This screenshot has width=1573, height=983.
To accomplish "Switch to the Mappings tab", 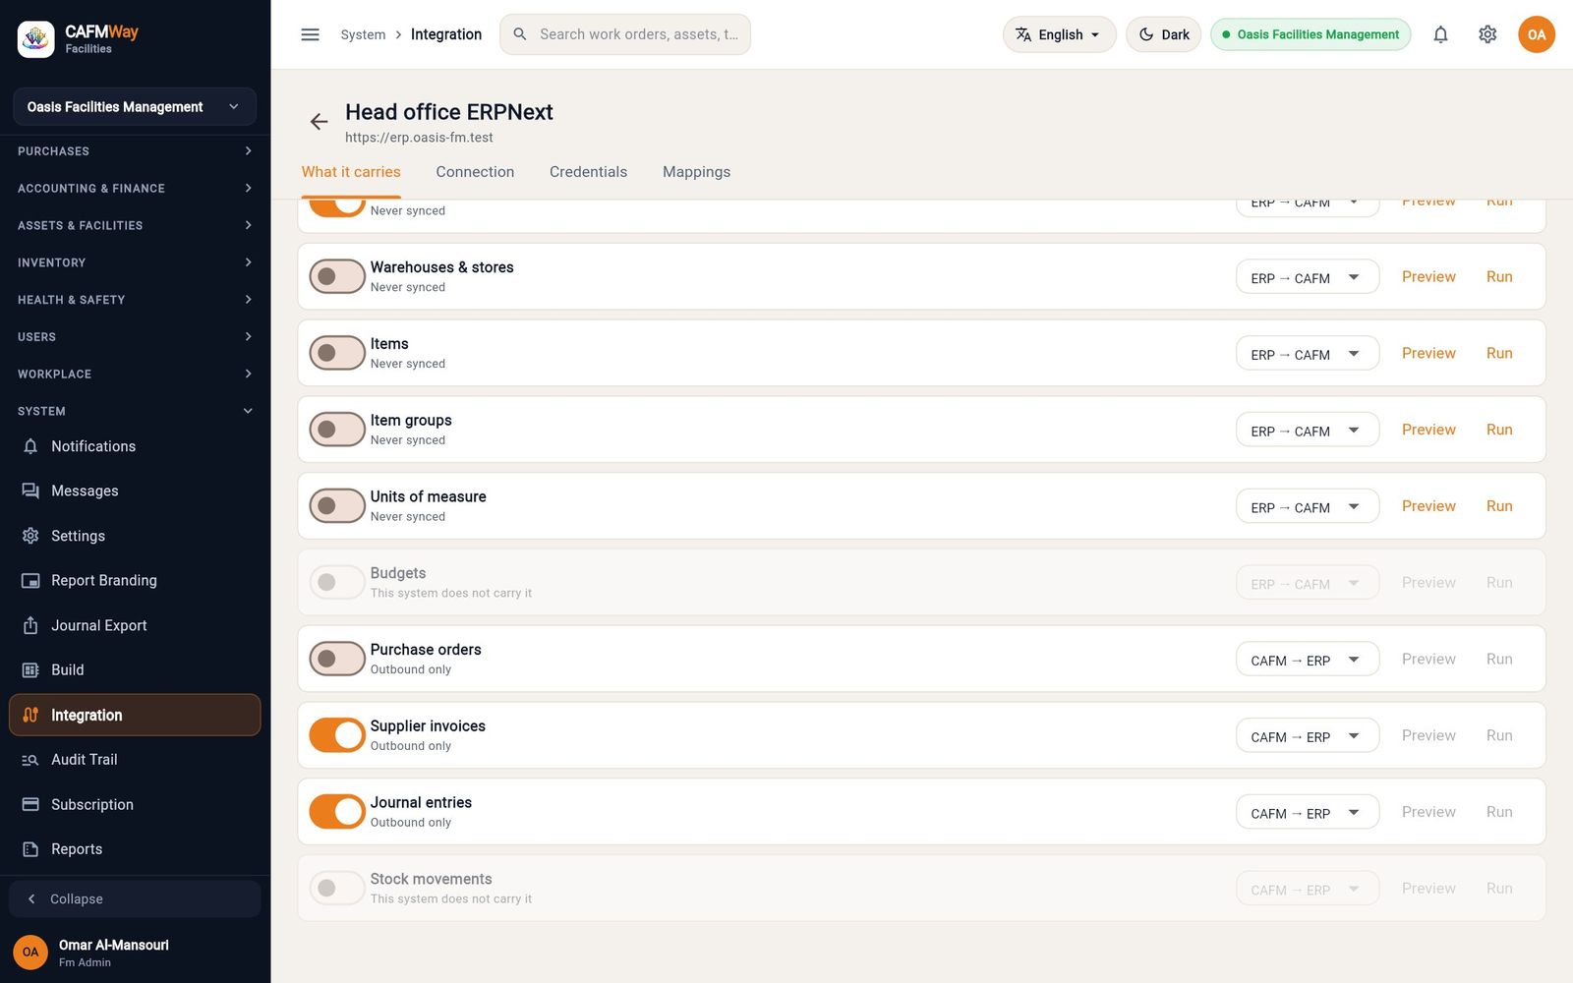I will [696, 172].
